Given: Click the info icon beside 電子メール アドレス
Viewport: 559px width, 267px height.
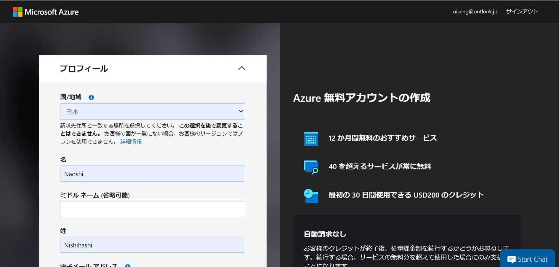Looking at the screenshot, I should tap(128, 265).
